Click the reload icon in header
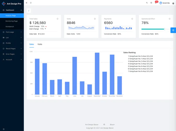The width and height of the screenshot is (176, 131). (x=31, y=3)
